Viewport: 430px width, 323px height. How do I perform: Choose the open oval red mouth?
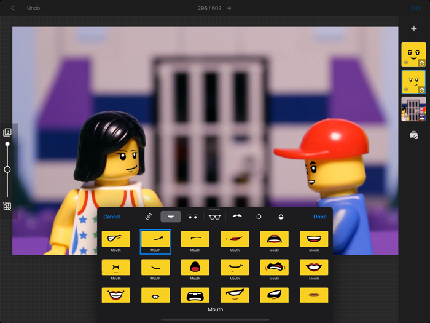195,267
